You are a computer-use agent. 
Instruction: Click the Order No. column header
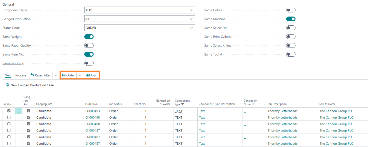tap(91, 104)
